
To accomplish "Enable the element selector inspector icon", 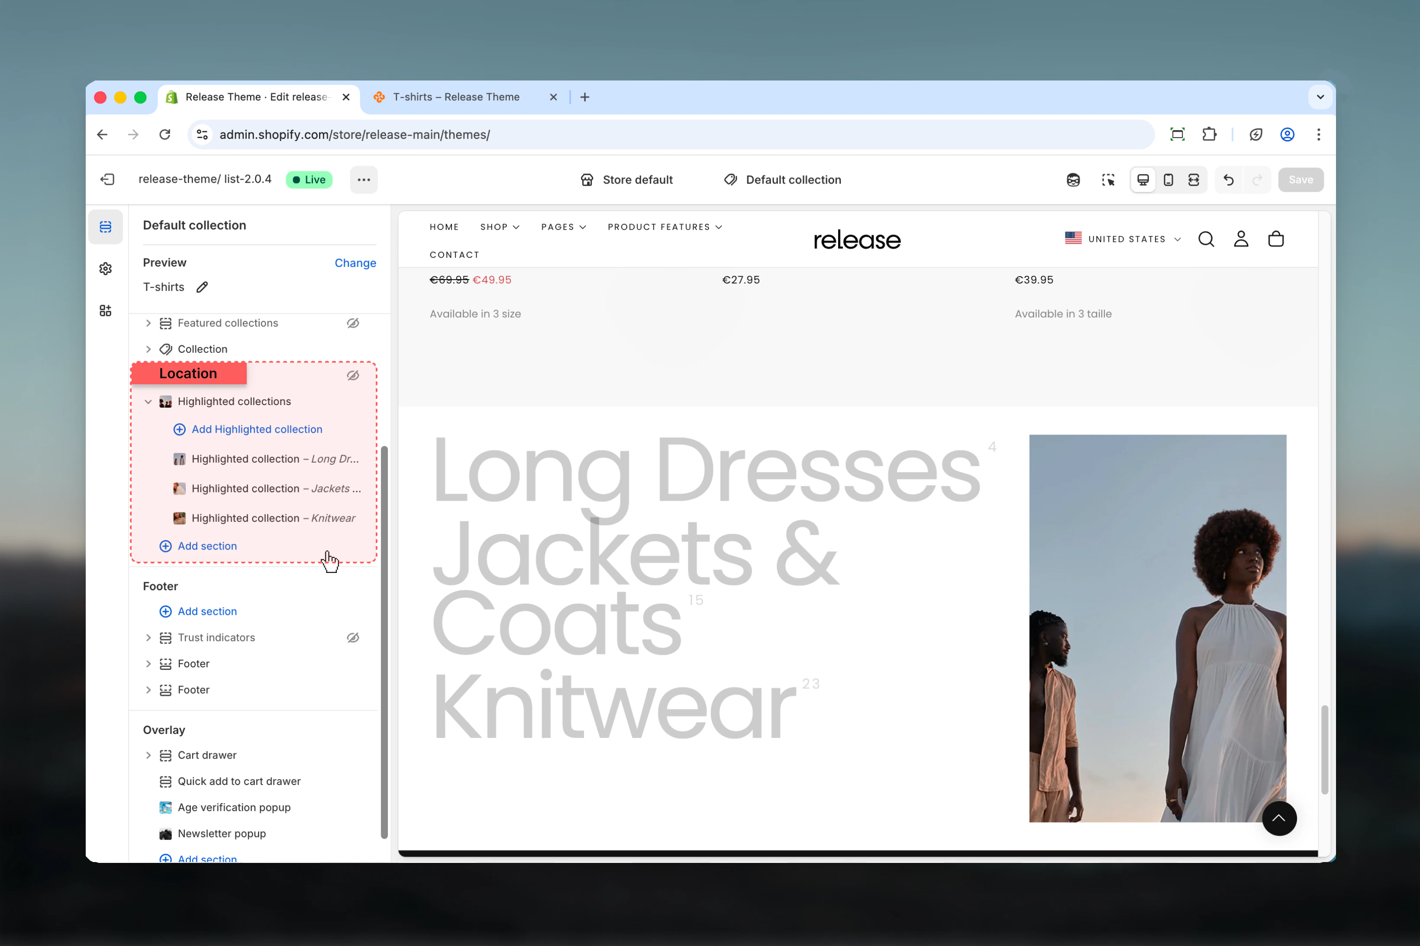I will [x=1108, y=180].
